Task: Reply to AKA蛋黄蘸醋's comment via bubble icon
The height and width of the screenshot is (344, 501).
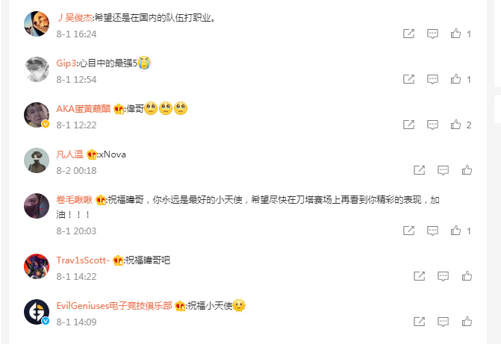Action: pos(432,125)
